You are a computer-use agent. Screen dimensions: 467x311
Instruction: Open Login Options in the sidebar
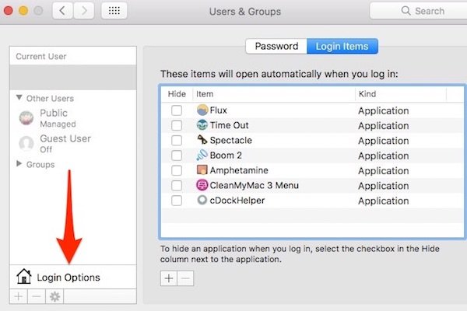[66, 278]
